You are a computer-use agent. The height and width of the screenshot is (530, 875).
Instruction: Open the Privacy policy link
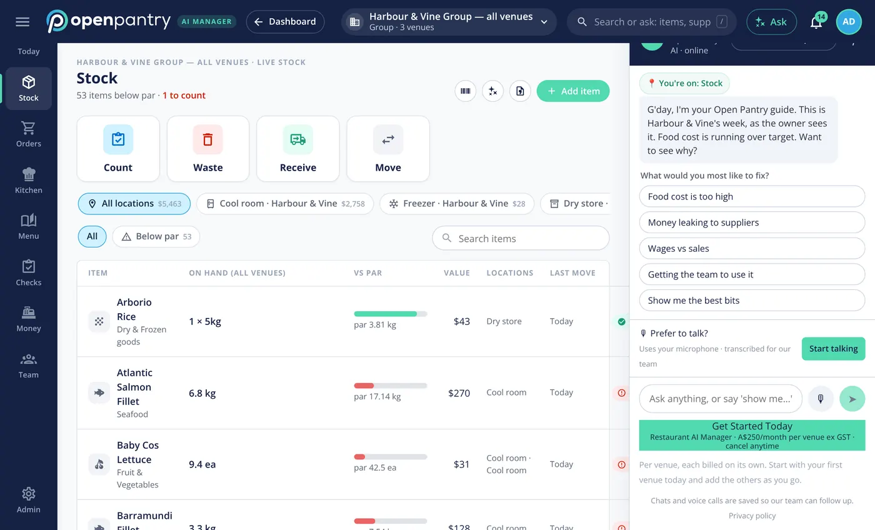click(x=752, y=516)
